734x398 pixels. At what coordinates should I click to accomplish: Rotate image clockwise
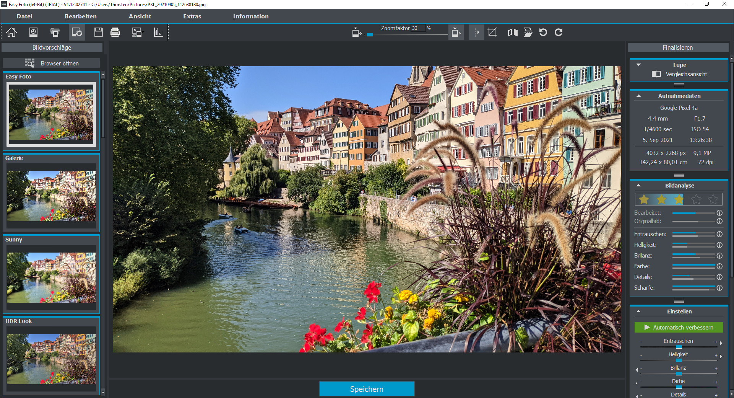pos(559,32)
